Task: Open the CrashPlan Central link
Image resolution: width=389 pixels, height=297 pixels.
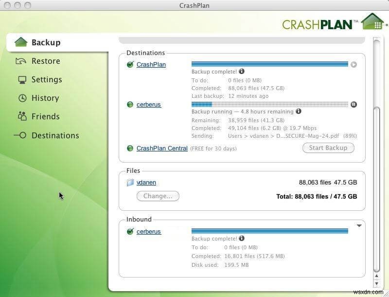Action: point(162,148)
